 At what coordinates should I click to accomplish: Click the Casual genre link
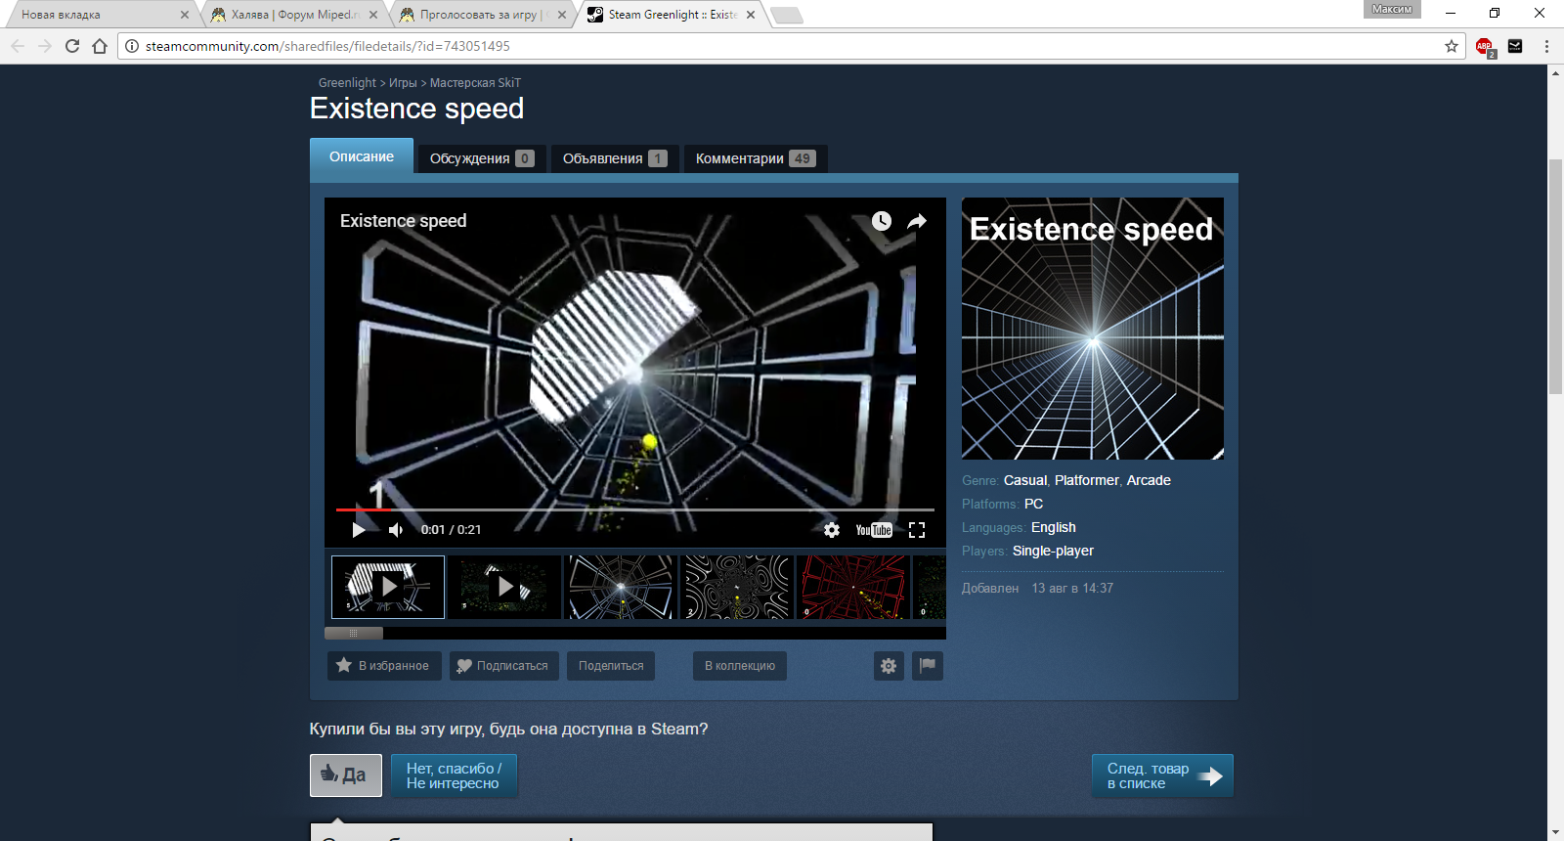click(1024, 480)
